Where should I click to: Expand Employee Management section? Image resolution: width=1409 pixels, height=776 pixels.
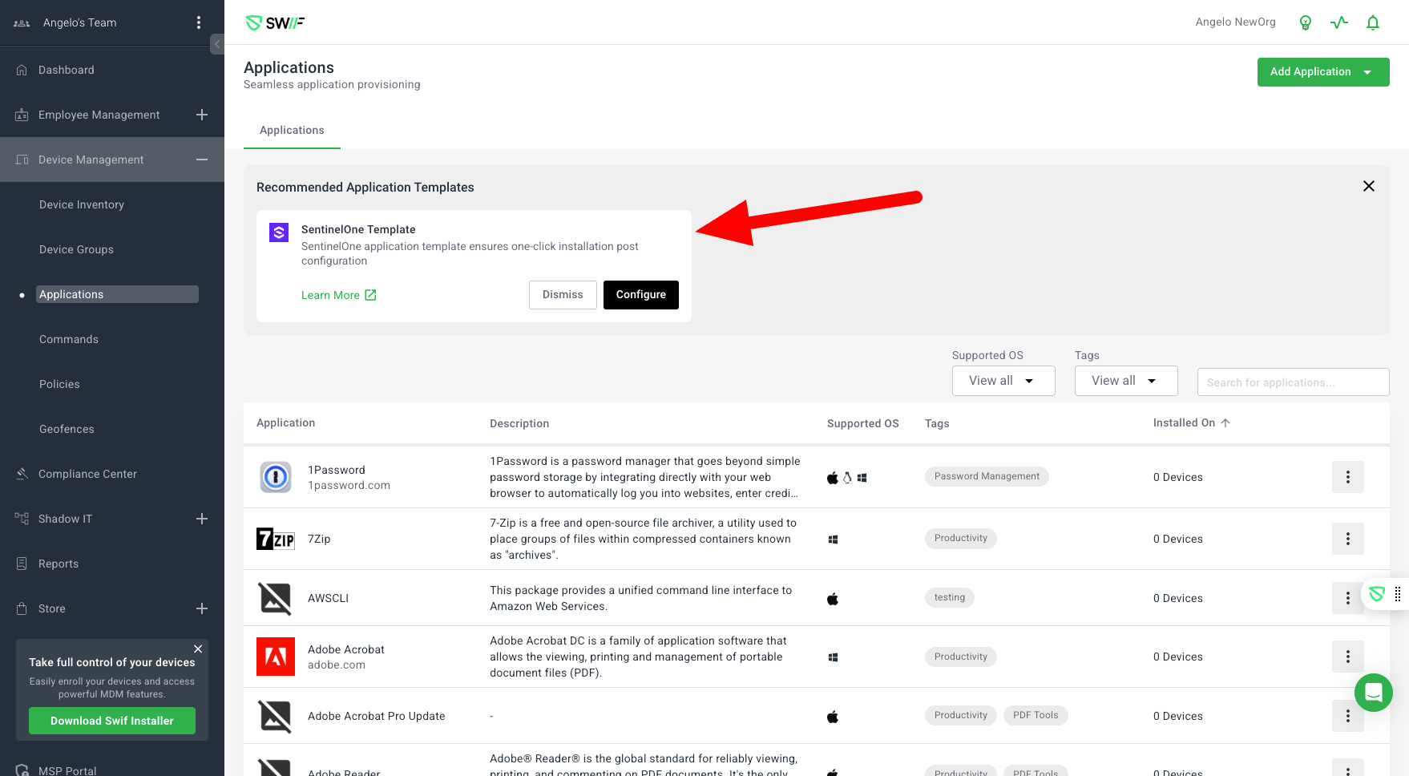tap(202, 115)
